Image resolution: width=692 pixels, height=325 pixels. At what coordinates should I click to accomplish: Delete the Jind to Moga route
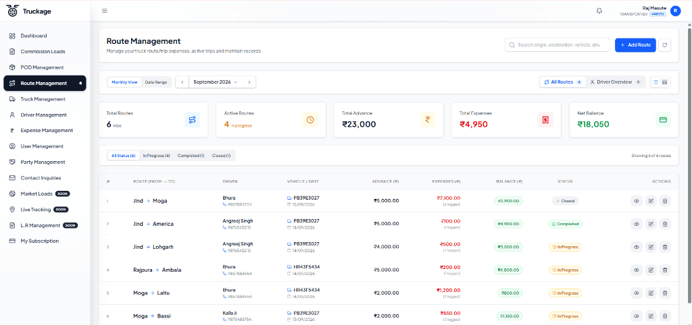tap(665, 201)
